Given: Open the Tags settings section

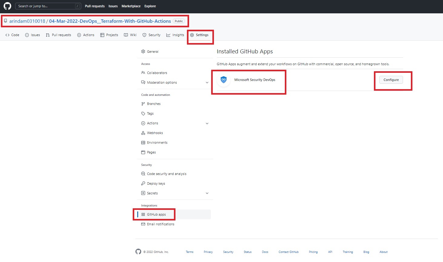Looking at the screenshot, I should [x=150, y=113].
